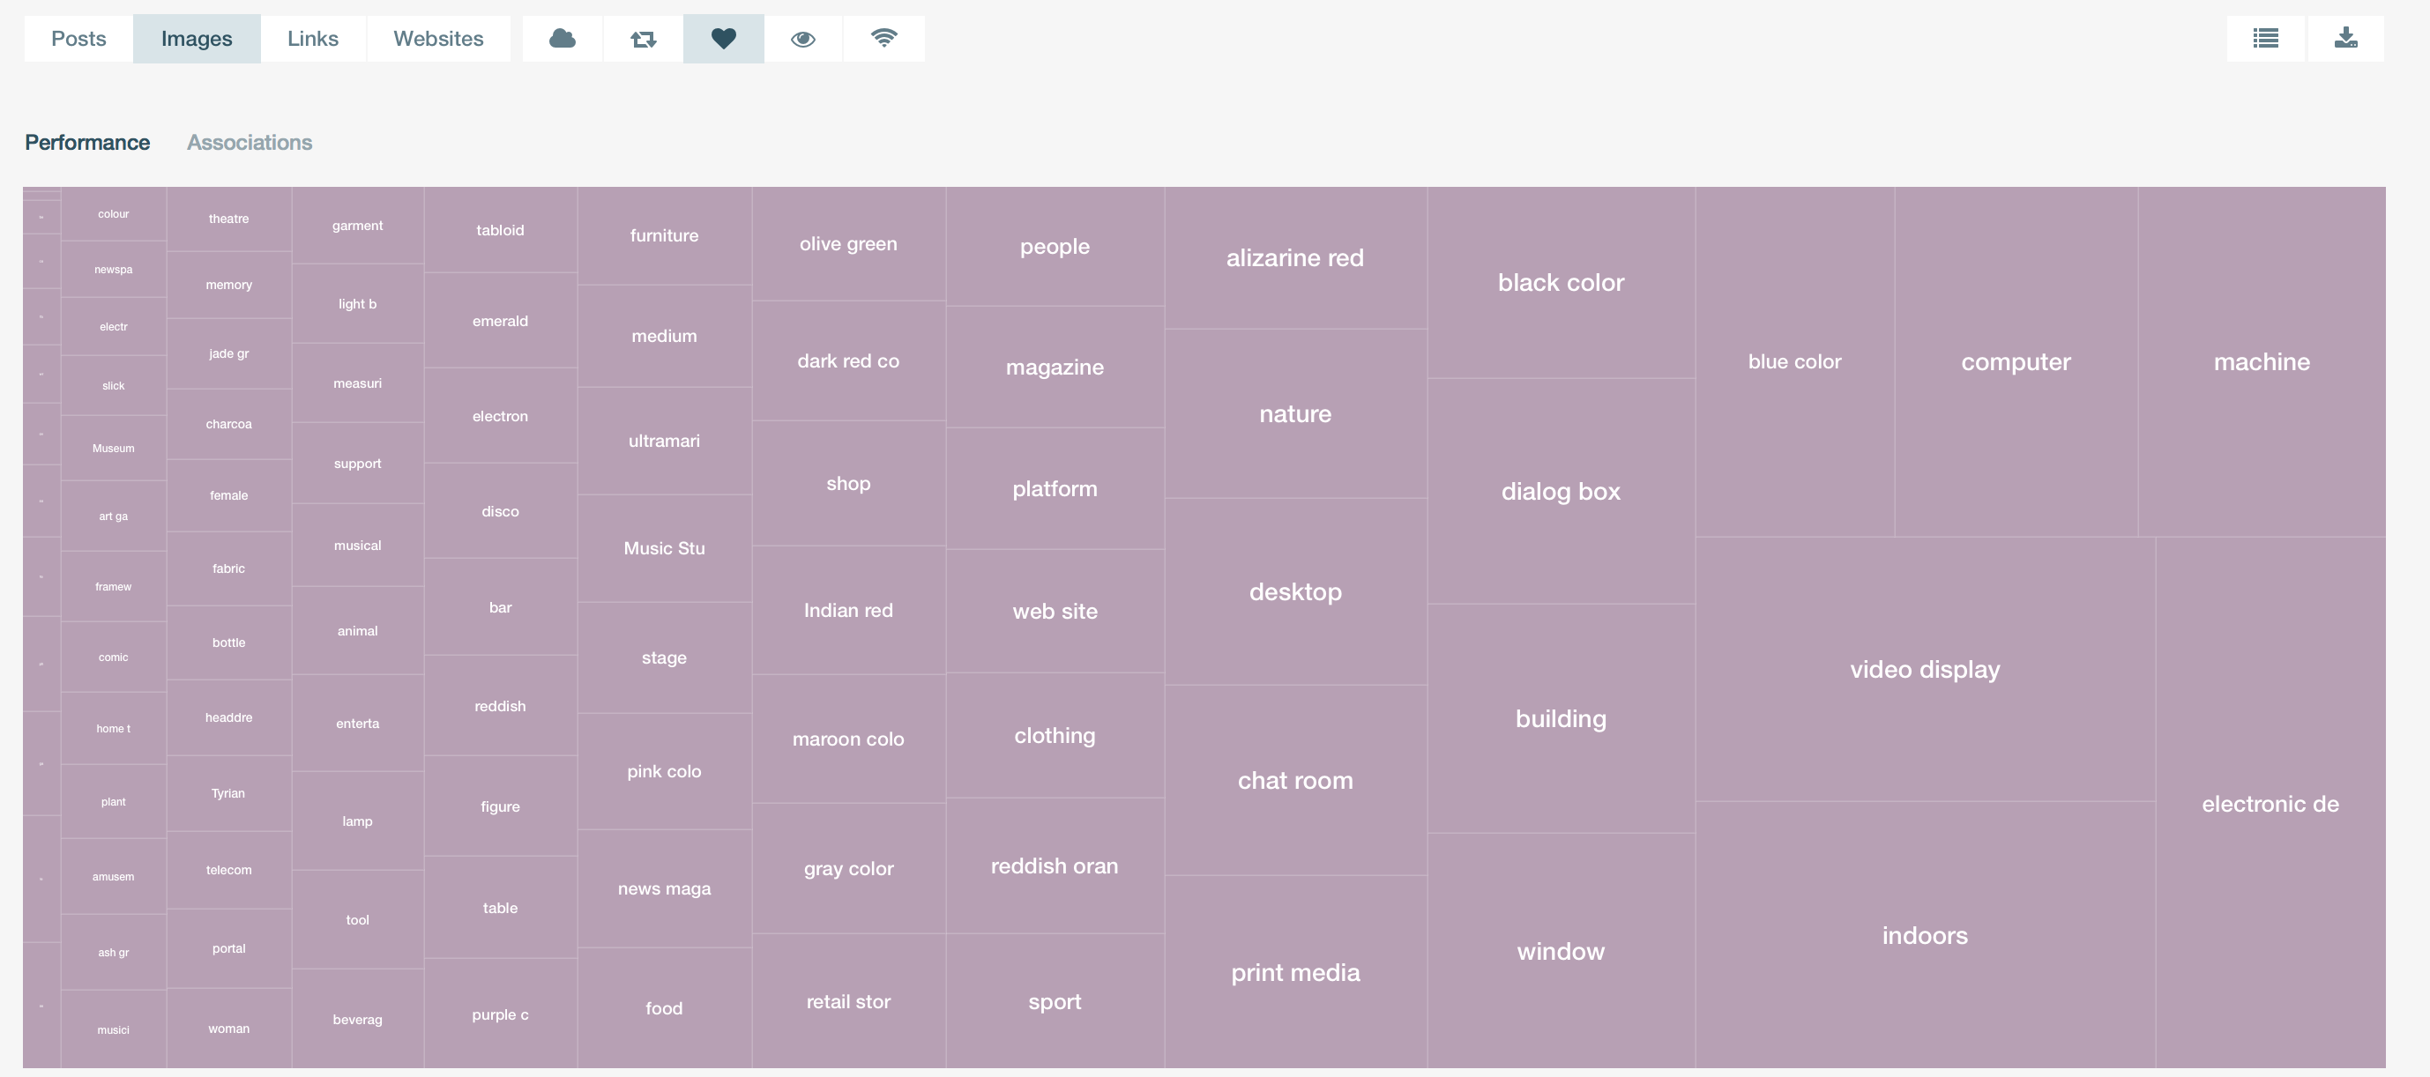Select the "chat room" tile
2430x1077 pixels.
1295,781
